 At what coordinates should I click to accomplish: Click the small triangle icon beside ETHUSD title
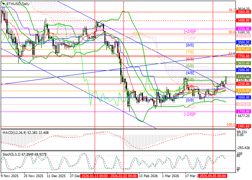[3, 4]
